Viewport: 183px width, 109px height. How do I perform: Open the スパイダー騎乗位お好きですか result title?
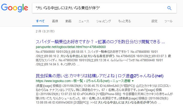pyautogui.click(x=100, y=42)
